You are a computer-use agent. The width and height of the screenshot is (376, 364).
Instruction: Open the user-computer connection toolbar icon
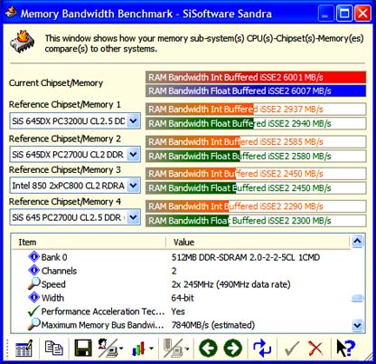point(108,348)
